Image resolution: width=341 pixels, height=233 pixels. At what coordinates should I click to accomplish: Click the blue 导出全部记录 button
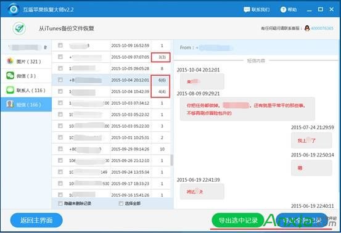pos(302,220)
